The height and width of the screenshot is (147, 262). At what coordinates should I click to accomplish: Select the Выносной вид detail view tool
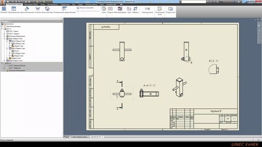47,10
